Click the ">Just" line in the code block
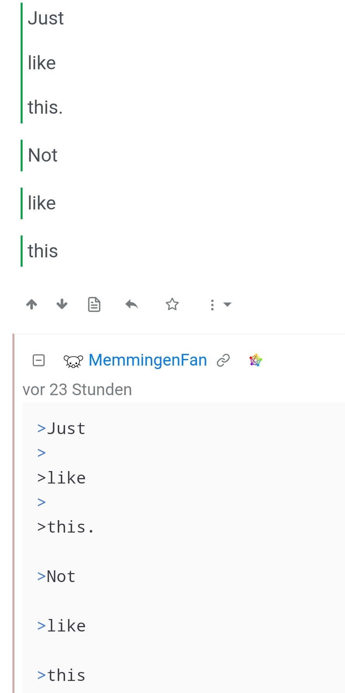The width and height of the screenshot is (345, 693). click(62, 429)
